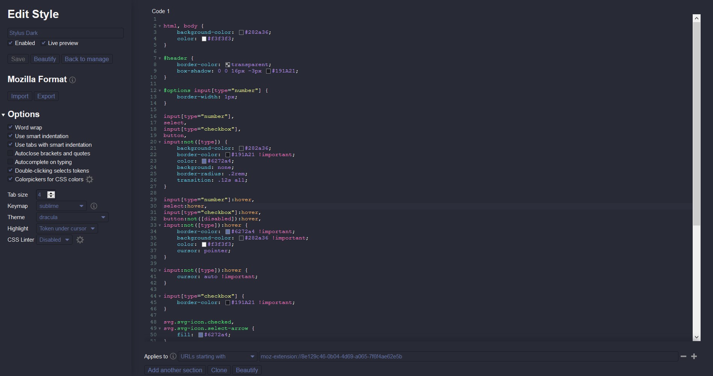This screenshot has width=713, height=376.
Task: Open the URLs starting with dropdown
Action: click(x=218, y=356)
